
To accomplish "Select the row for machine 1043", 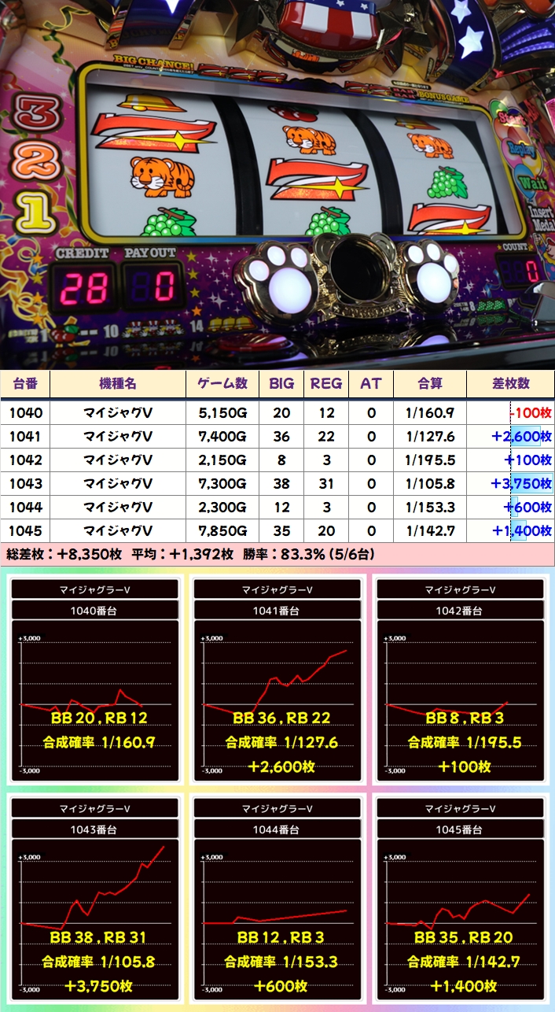I will 277,483.
